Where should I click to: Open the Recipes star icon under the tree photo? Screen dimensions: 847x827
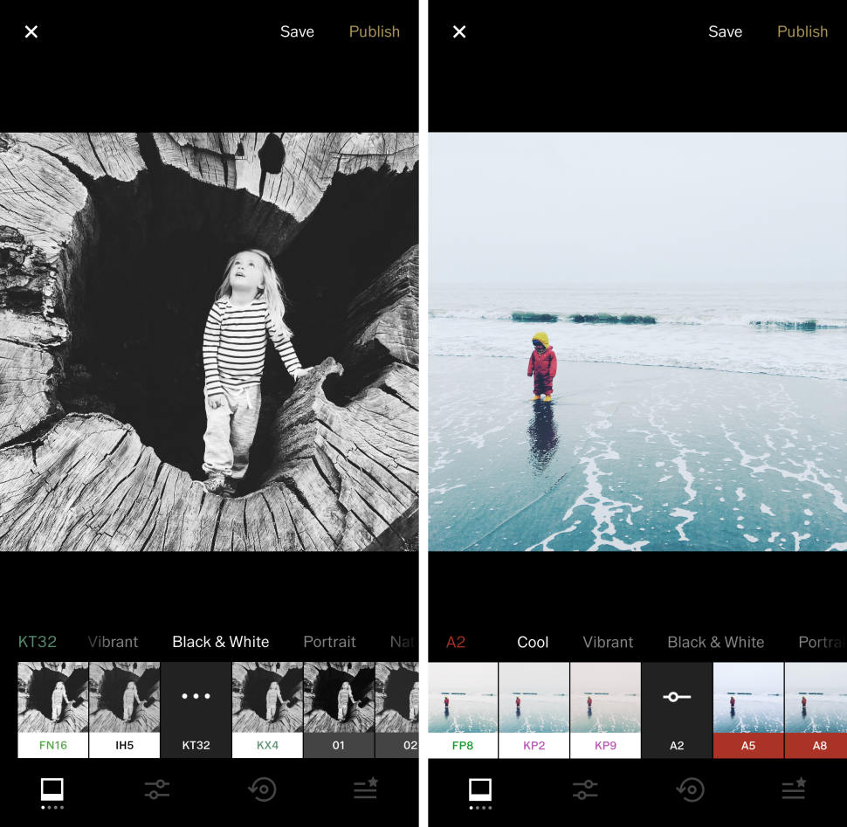coord(365,789)
